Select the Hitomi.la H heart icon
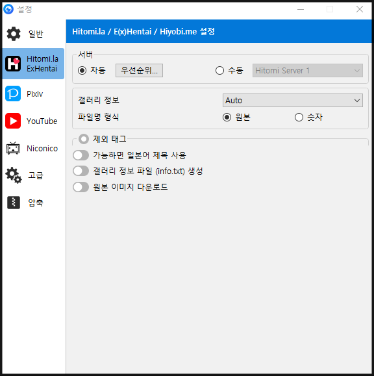 click(13, 64)
